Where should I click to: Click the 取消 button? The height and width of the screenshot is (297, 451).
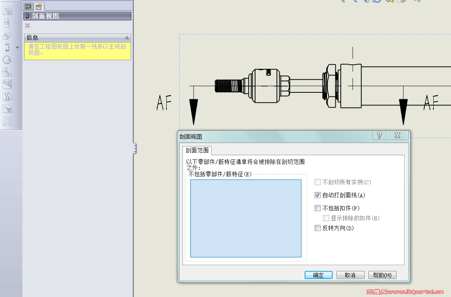(350, 275)
